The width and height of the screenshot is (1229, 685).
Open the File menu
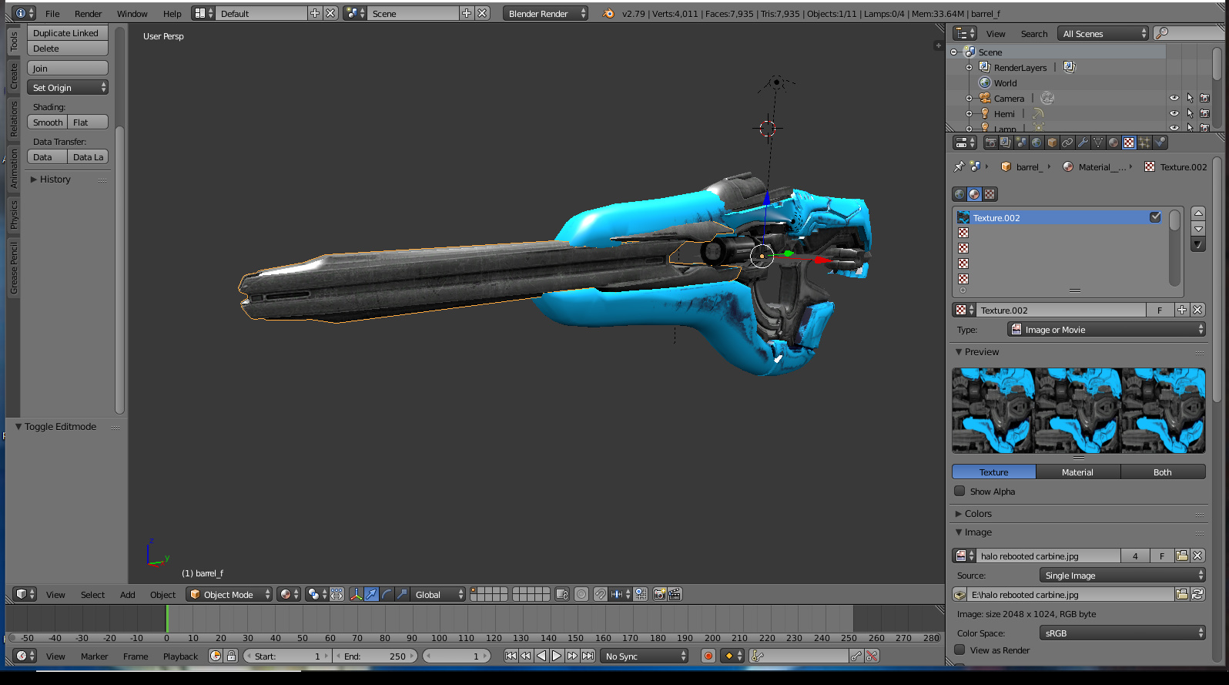tap(52, 13)
